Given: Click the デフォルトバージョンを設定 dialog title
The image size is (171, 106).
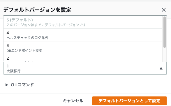Looking at the screenshot, I should [x=37, y=10].
